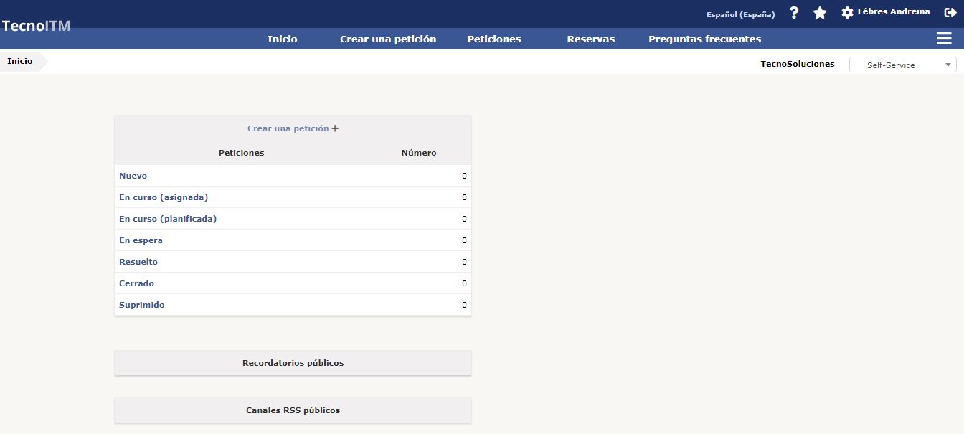Open the bookmarks star icon
Image resolution: width=964 pixels, height=434 pixels.
click(x=820, y=13)
